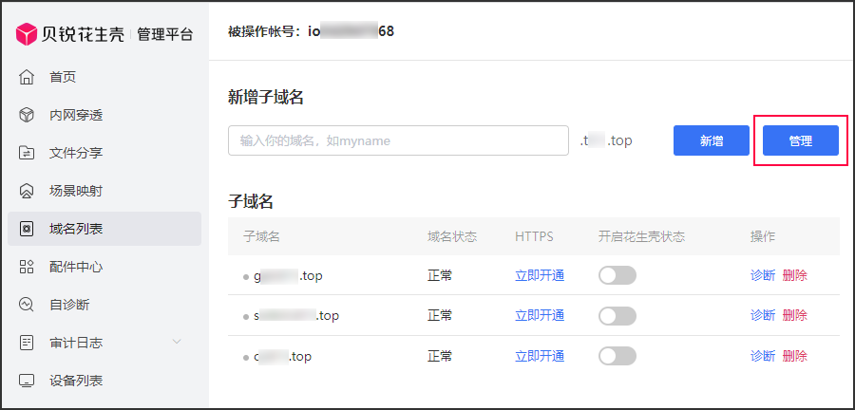The image size is (855, 410).
Task: Click the home icon in sidebar
Action: point(27,77)
